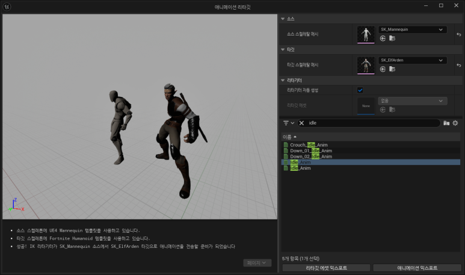Click 애니메이션 익스포트 button

[417, 268]
